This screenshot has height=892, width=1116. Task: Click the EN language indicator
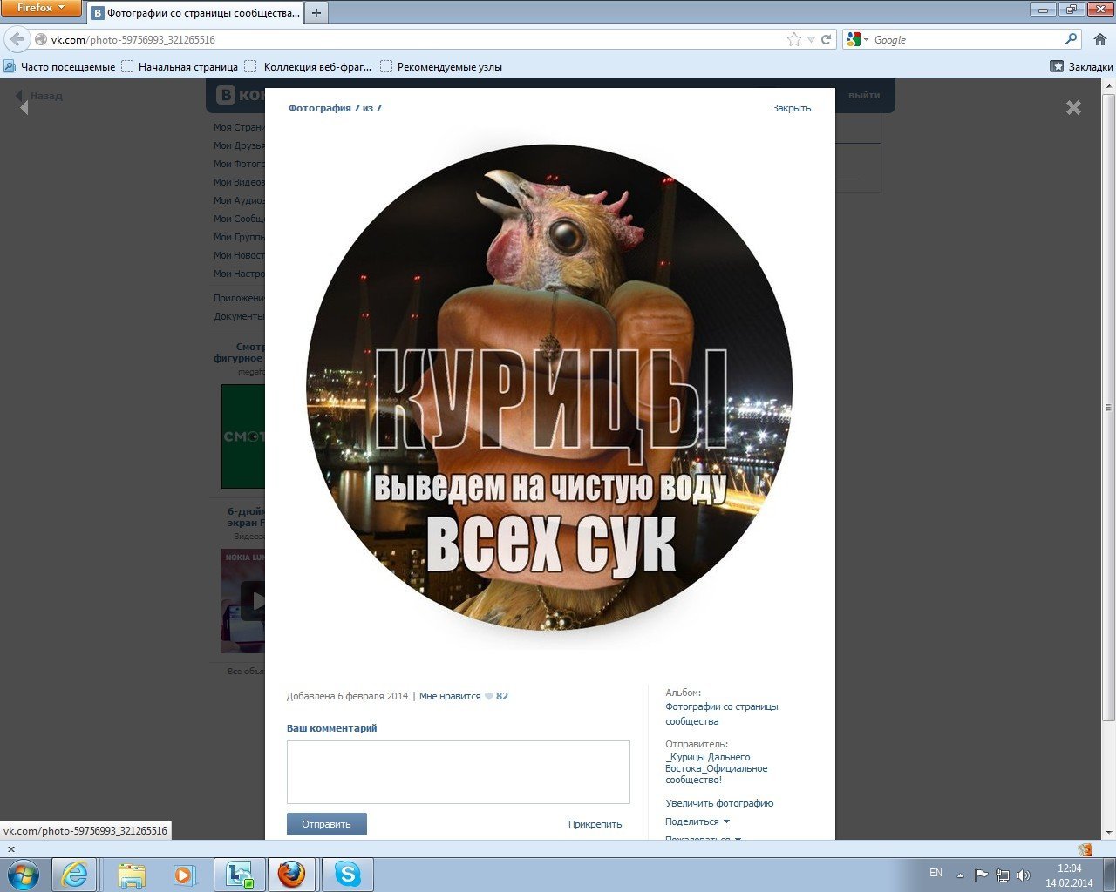(x=936, y=873)
